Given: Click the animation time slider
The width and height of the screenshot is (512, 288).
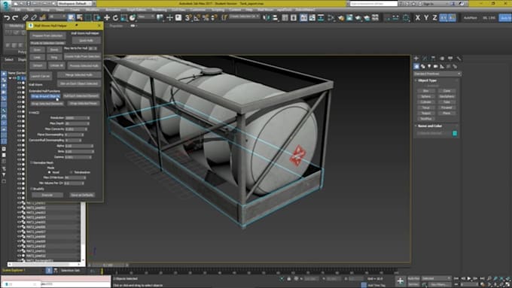Looking at the screenshot, I should tap(108, 265).
